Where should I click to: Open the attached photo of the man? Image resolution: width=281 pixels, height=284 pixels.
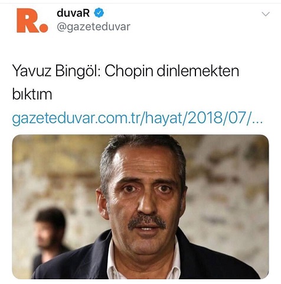(x=140, y=206)
